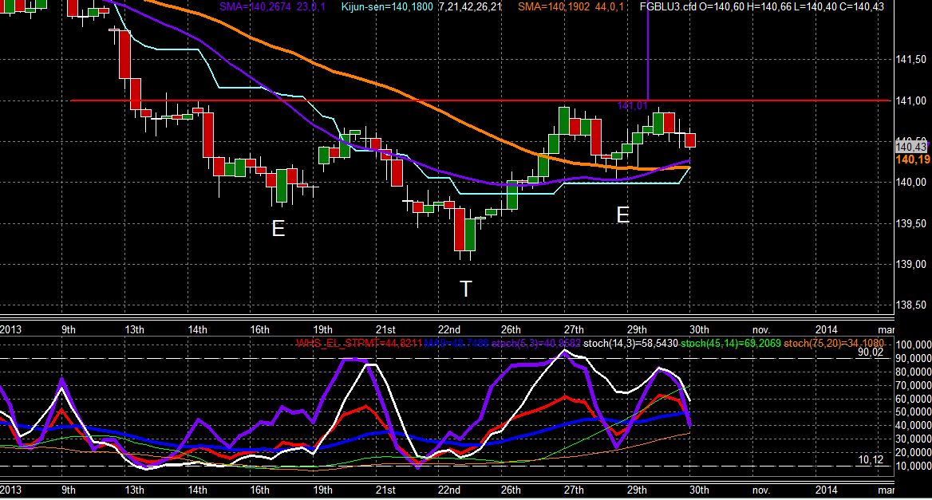This screenshot has height=500, width=932.
Task: Click nov. on the price chart axis
Action: tap(761, 329)
